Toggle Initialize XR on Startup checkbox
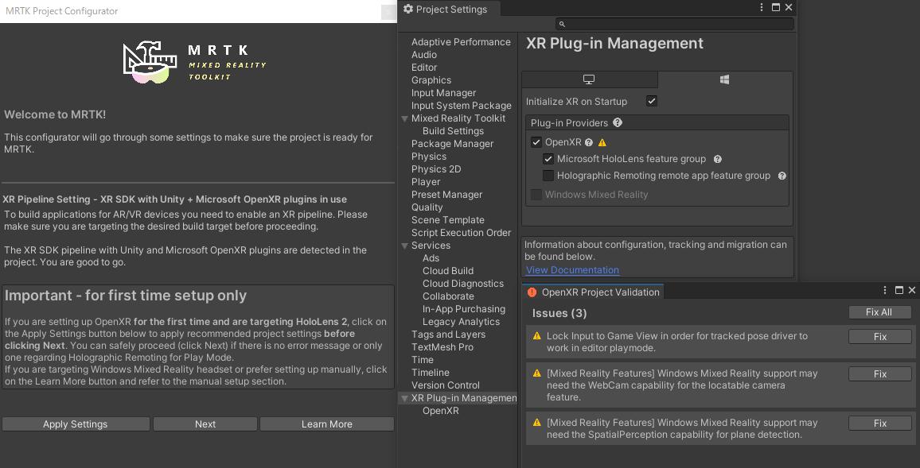 point(651,101)
